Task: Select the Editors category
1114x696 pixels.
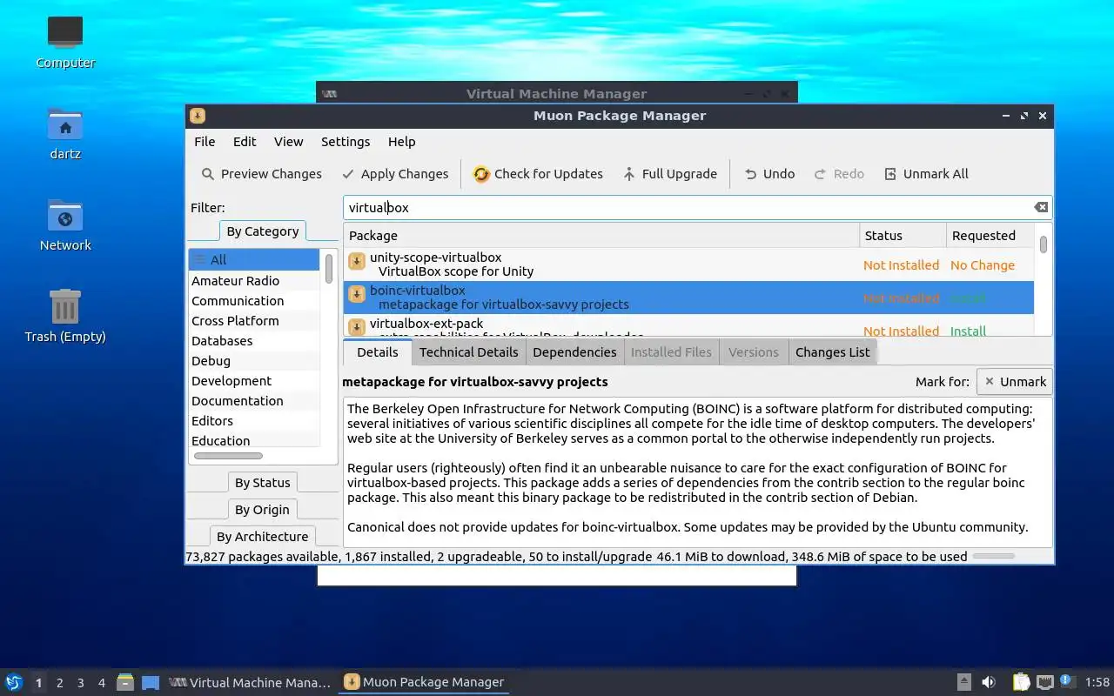Action: click(255, 421)
